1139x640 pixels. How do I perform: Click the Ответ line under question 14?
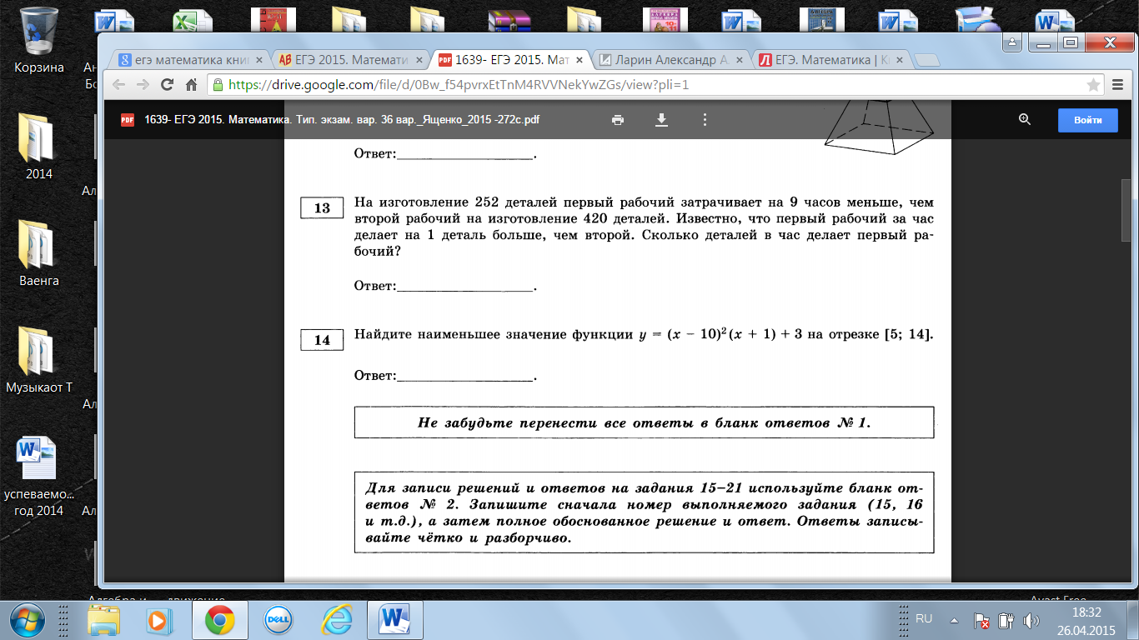[x=444, y=376]
